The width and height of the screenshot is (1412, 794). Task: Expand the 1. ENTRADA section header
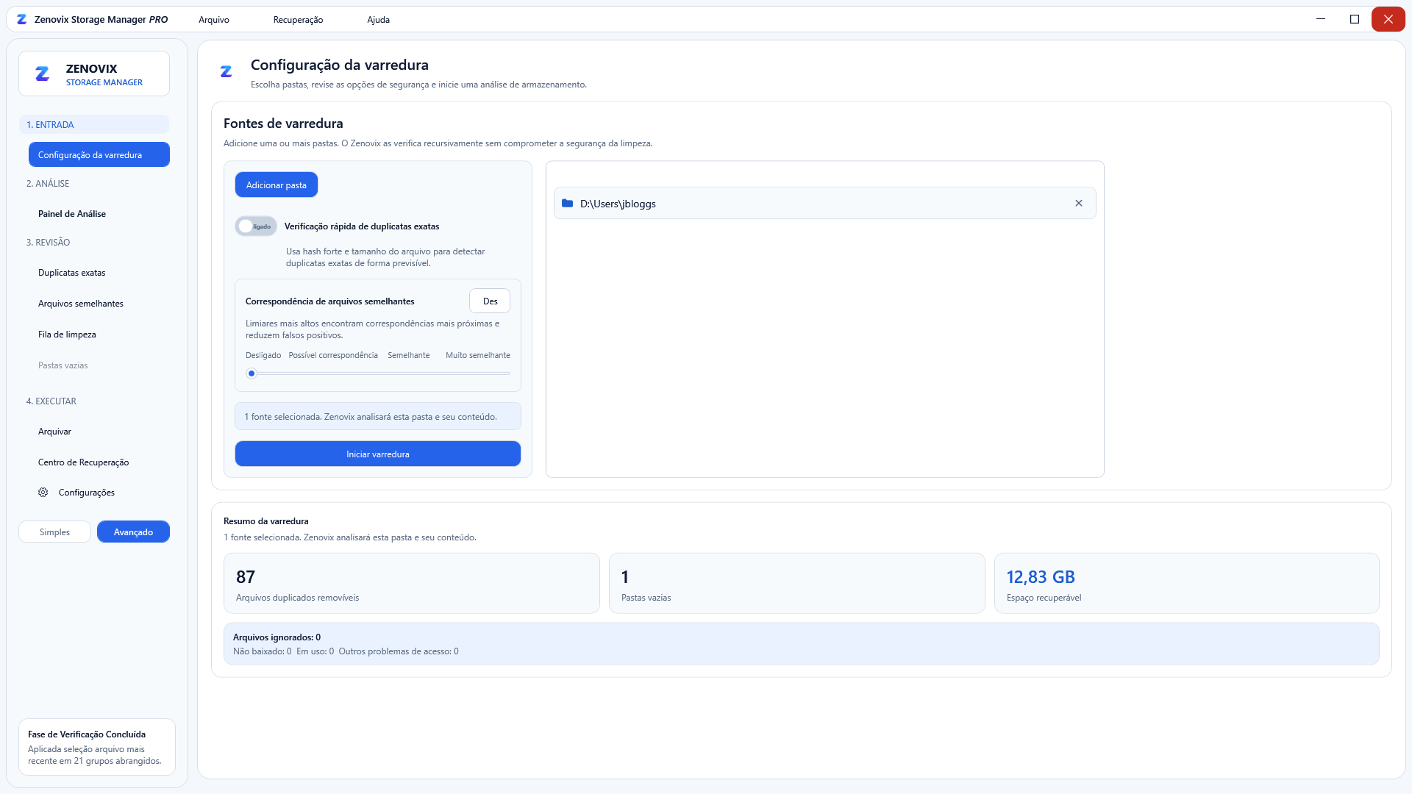point(94,125)
